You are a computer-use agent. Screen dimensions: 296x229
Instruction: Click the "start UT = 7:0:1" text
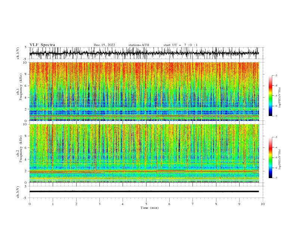click(x=181, y=45)
